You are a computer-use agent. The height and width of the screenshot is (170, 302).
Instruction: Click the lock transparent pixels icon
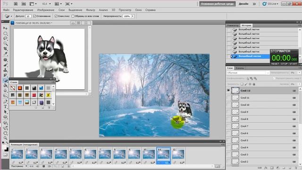point(242,84)
